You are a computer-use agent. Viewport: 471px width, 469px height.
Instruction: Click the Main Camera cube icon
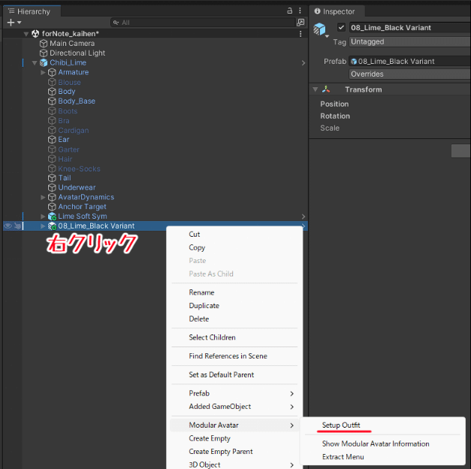[x=44, y=44]
